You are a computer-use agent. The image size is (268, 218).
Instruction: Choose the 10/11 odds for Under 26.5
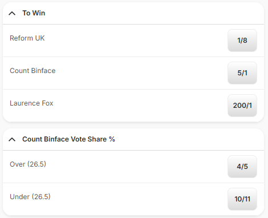242,199
